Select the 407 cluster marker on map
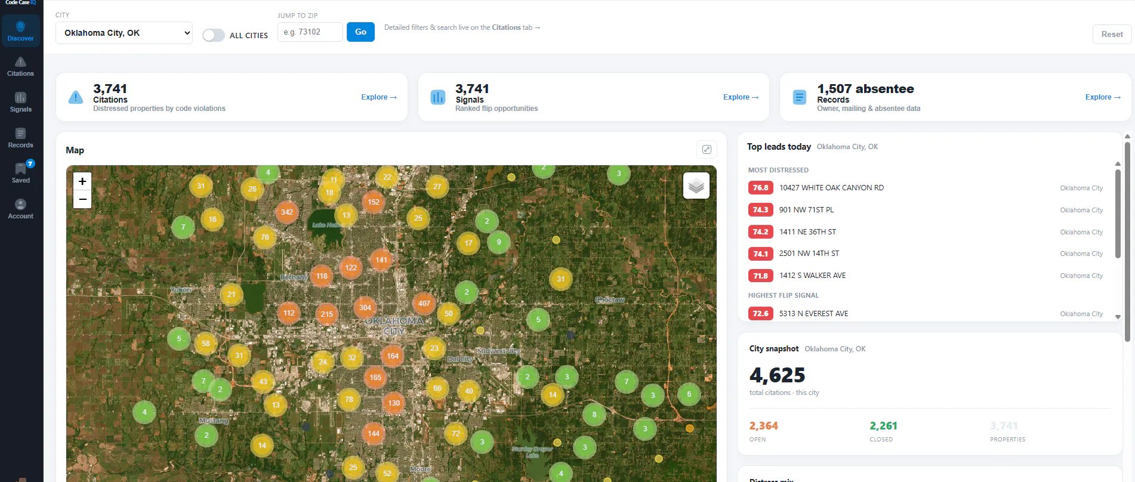Viewport: 1135px width, 482px height. click(x=424, y=304)
